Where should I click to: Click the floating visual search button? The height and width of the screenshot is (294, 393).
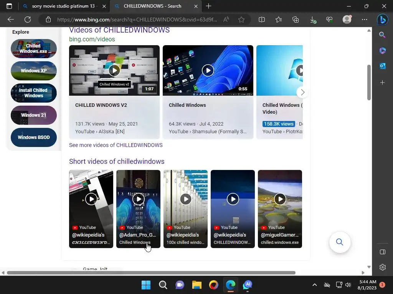[340, 242]
